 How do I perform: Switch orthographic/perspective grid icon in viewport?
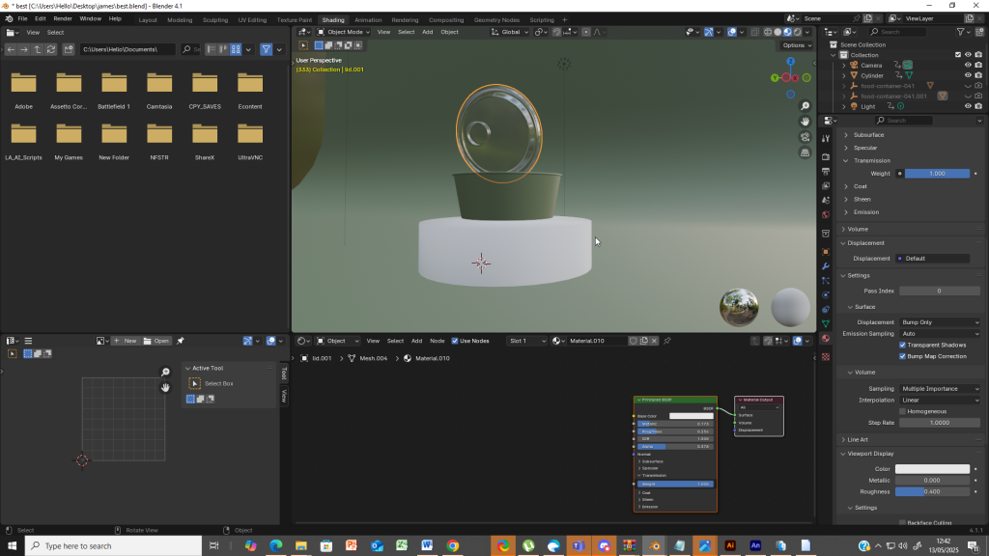coord(805,153)
